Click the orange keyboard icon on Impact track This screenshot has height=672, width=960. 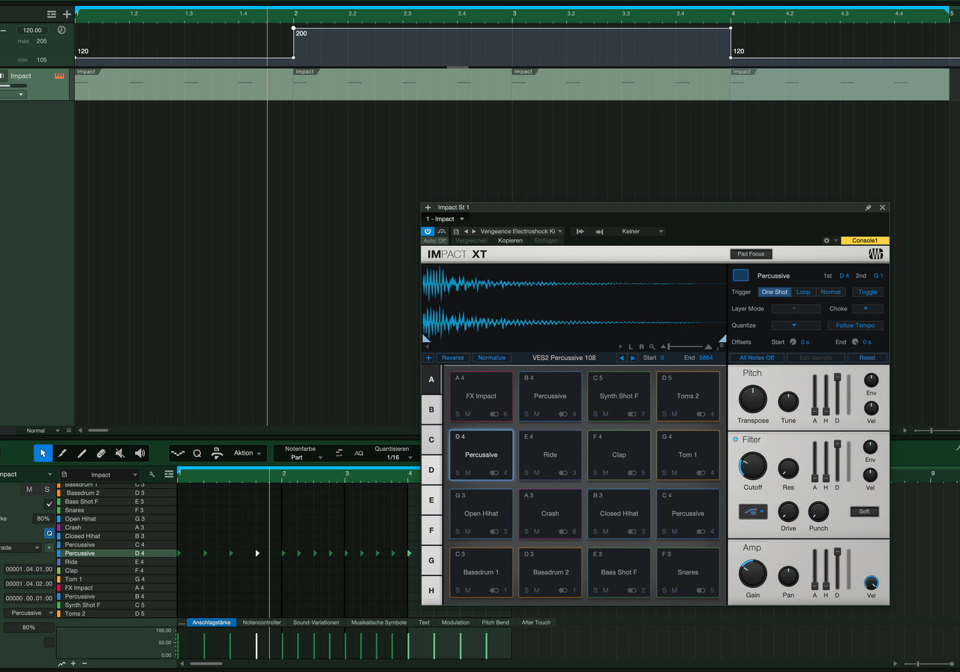pyautogui.click(x=59, y=76)
